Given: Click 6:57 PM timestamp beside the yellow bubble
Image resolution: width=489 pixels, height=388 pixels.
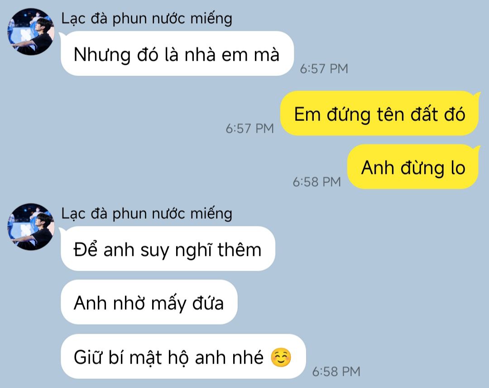Looking at the screenshot, I should (250, 129).
